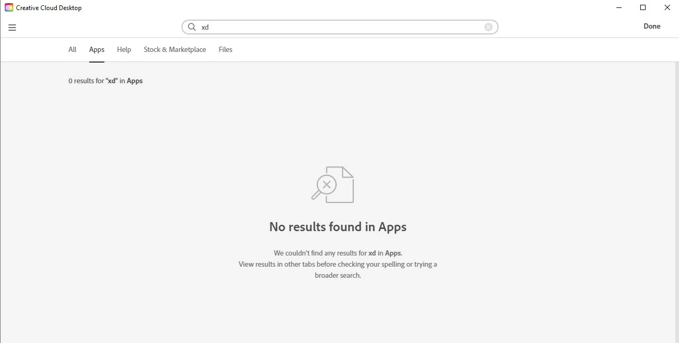679x343 pixels.
Task: Open the hamburger navigation menu
Action: pos(12,28)
